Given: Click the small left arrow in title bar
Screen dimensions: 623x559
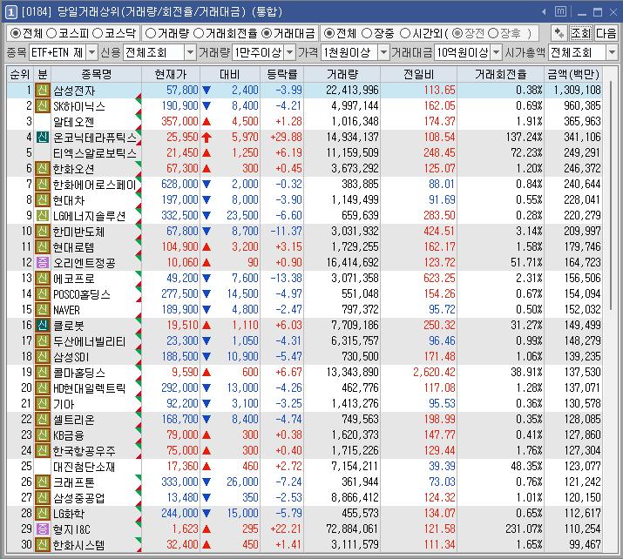Looking at the screenshot, I should (544, 12).
